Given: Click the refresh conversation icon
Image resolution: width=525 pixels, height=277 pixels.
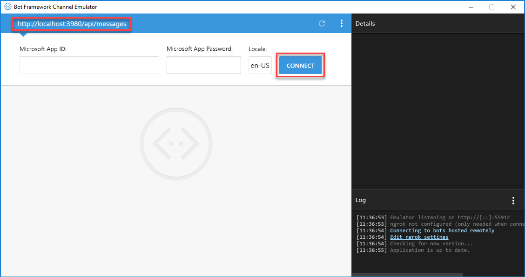Looking at the screenshot, I should (322, 23).
